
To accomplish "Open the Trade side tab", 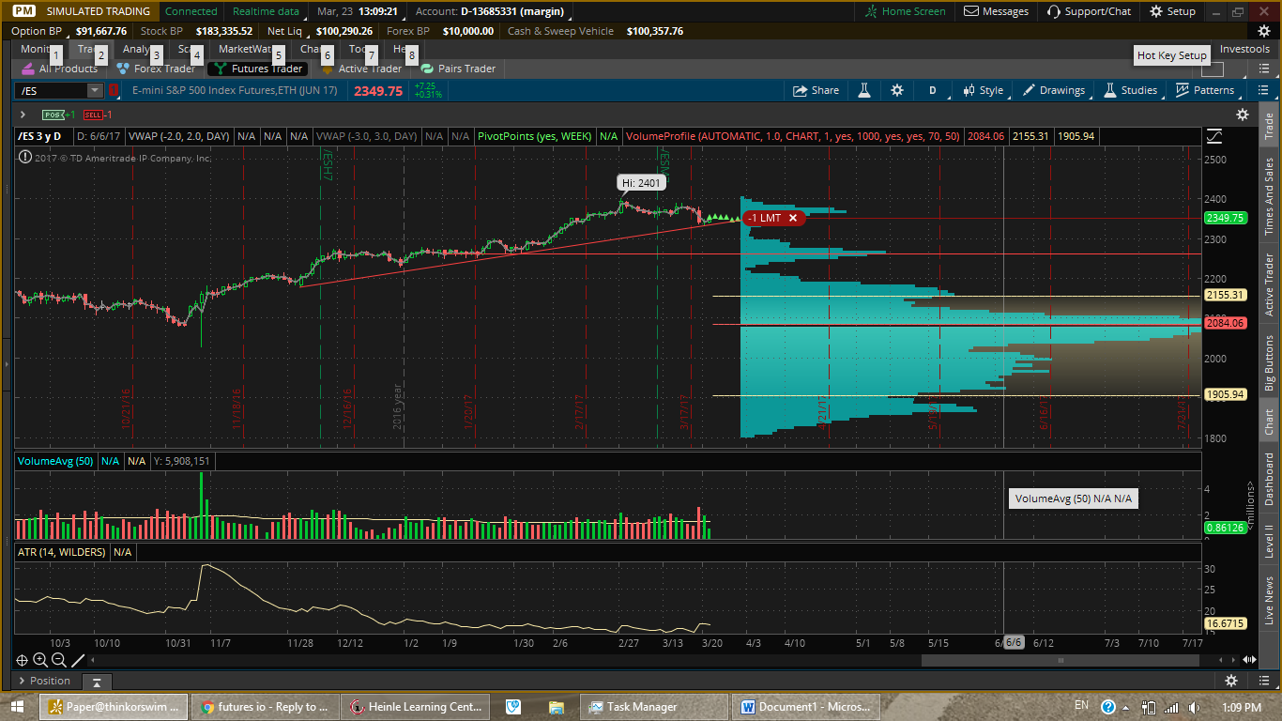I will point(1270,128).
